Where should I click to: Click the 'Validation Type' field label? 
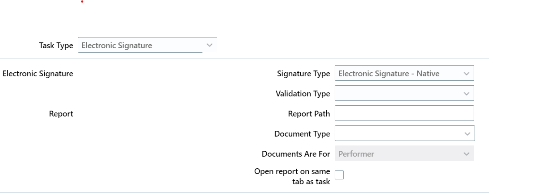coord(303,94)
